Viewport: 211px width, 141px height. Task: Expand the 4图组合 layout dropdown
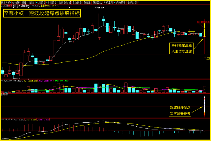coord(41,2)
